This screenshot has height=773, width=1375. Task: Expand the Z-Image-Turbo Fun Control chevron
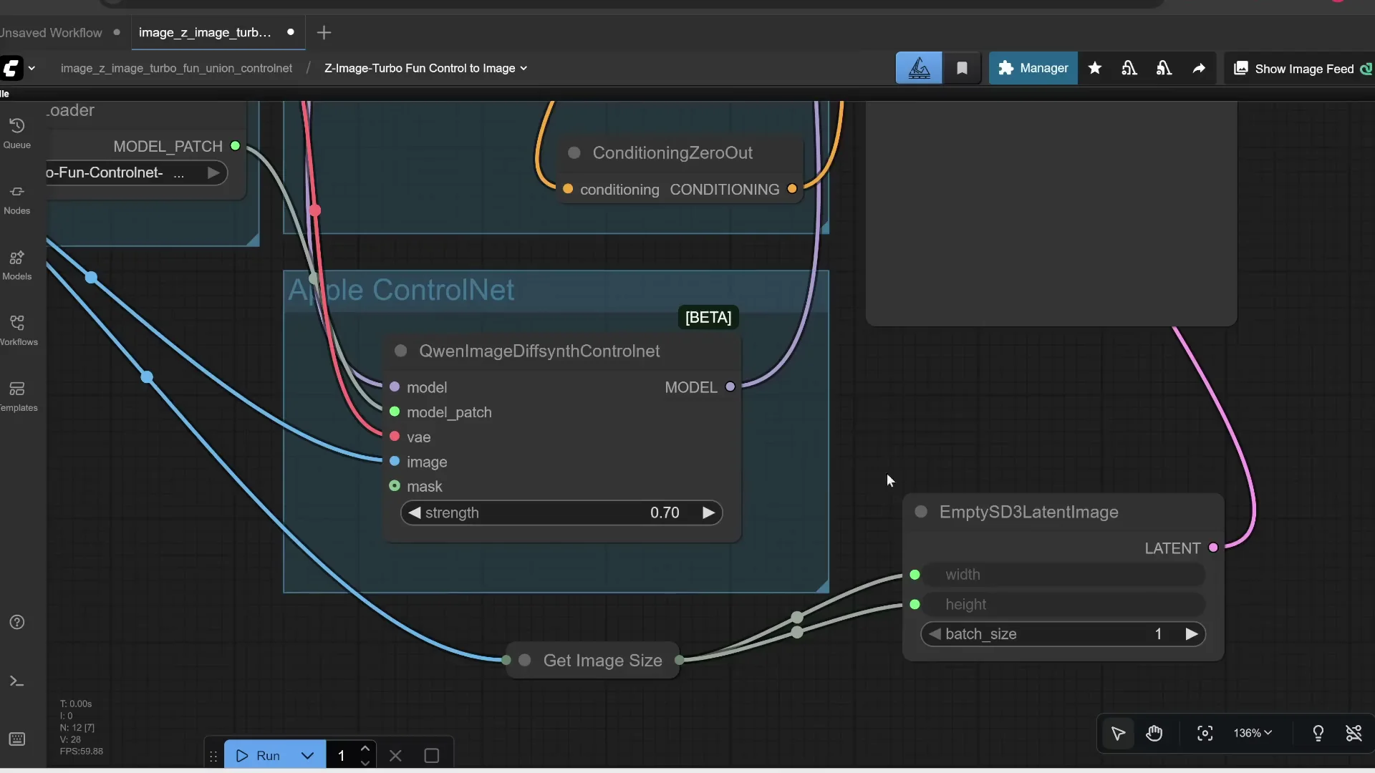[x=524, y=68]
